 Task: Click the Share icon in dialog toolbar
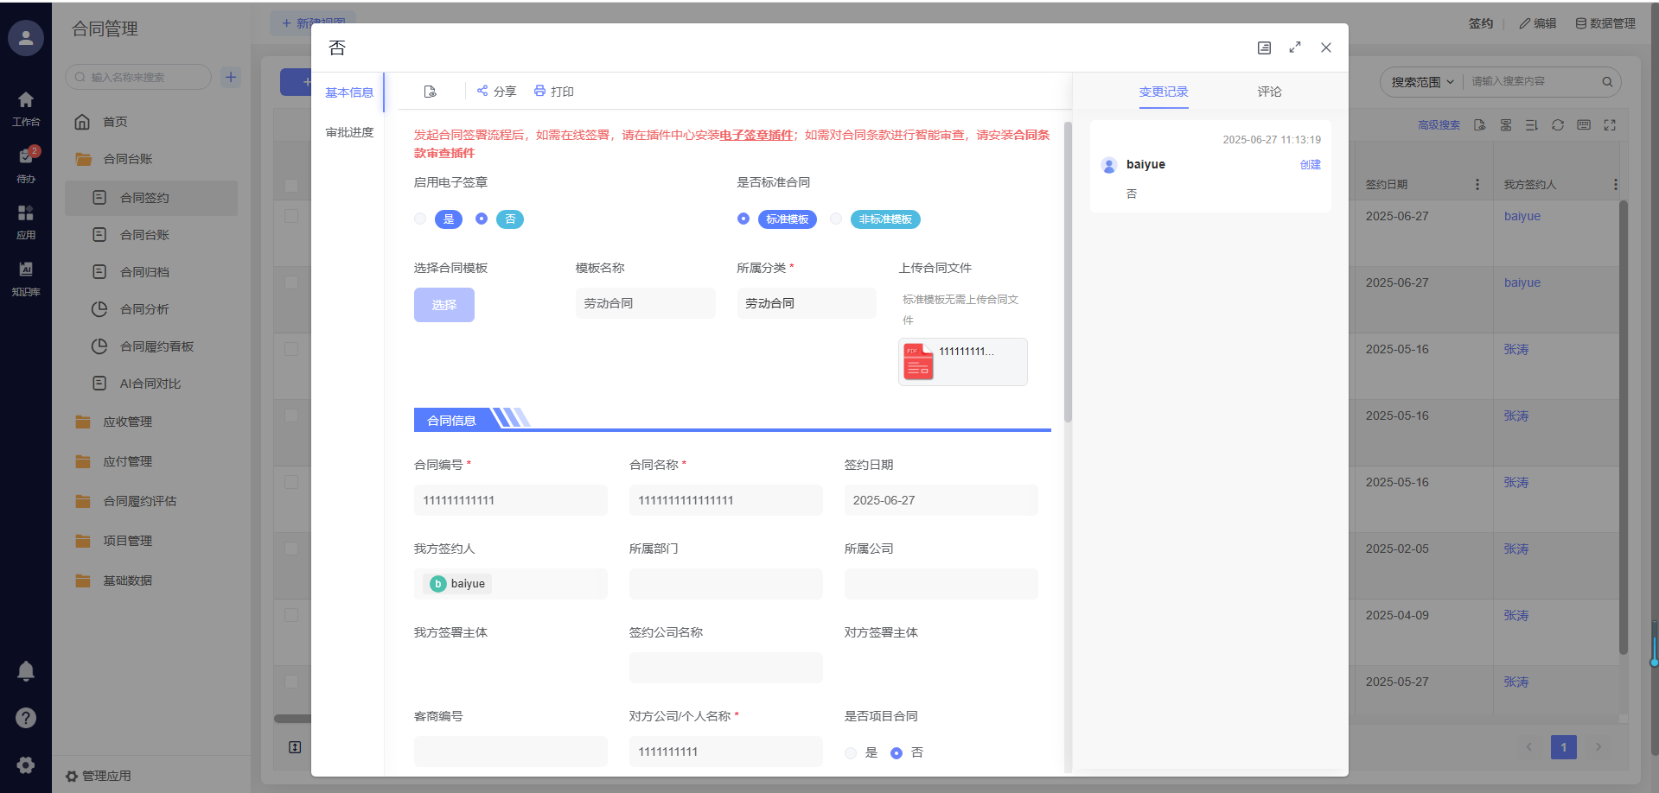point(482,91)
